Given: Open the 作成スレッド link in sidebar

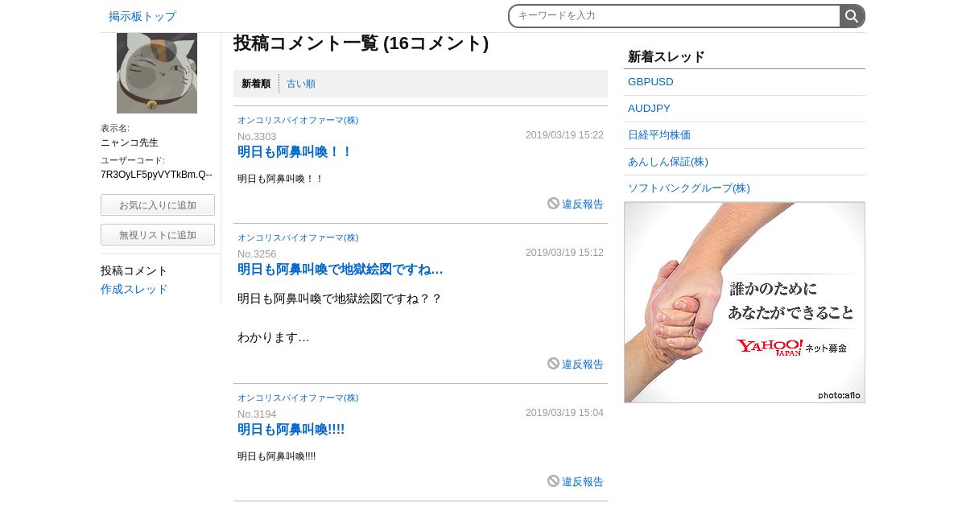Looking at the screenshot, I should pos(134,289).
